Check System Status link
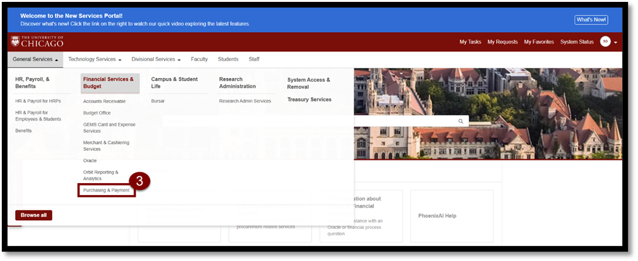This screenshot has width=638, height=261. tap(577, 42)
